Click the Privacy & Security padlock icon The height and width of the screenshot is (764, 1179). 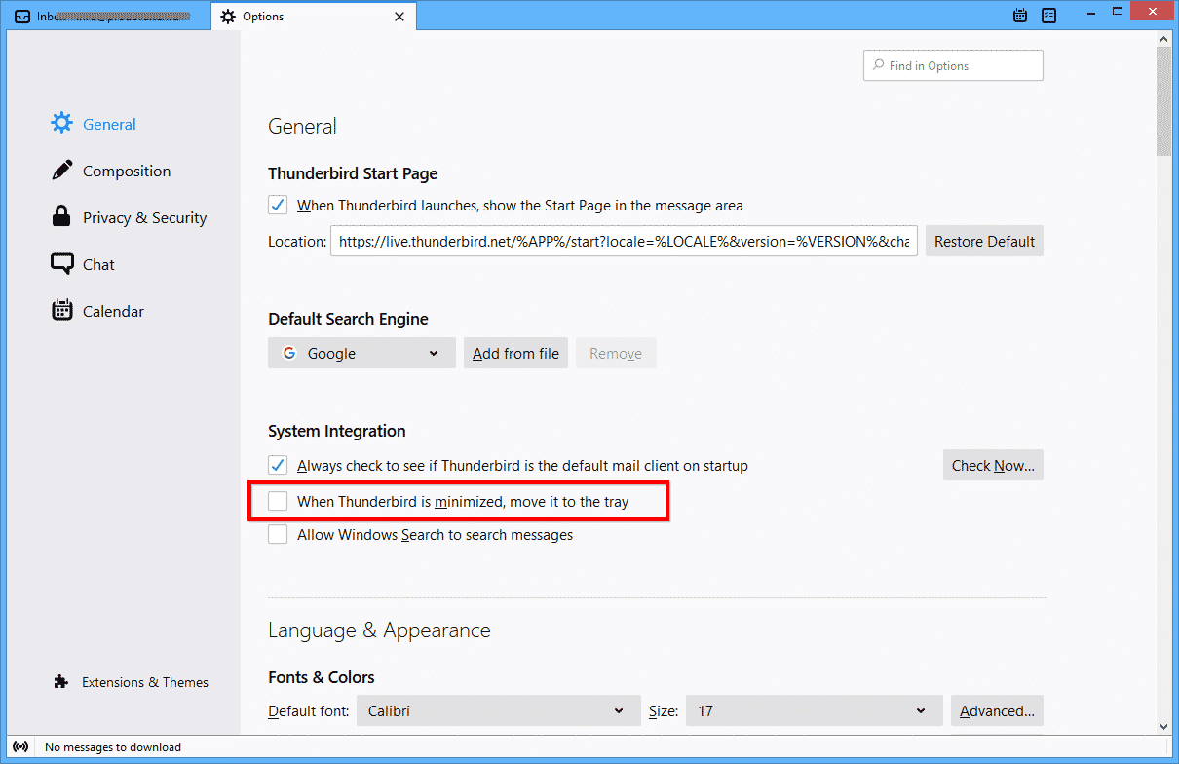tap(62, 216)
